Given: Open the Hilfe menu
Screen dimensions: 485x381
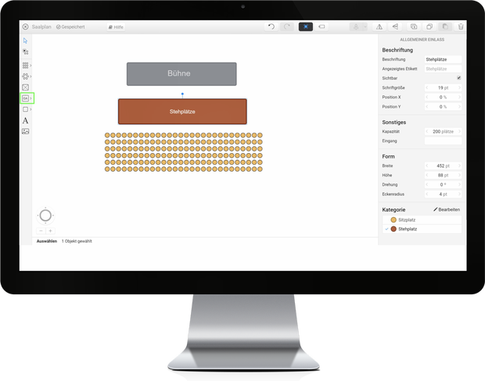Looking at the screenshot, I should tap(115, 27).
